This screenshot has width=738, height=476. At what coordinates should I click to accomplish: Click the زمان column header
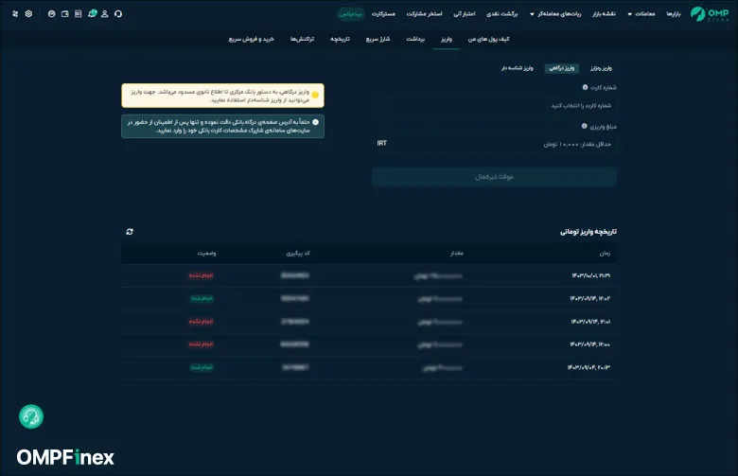pyautogui.click(x=605, y=254)
